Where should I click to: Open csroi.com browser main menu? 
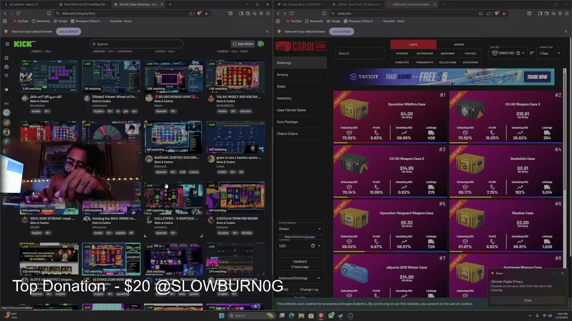(x=566, y=13)
